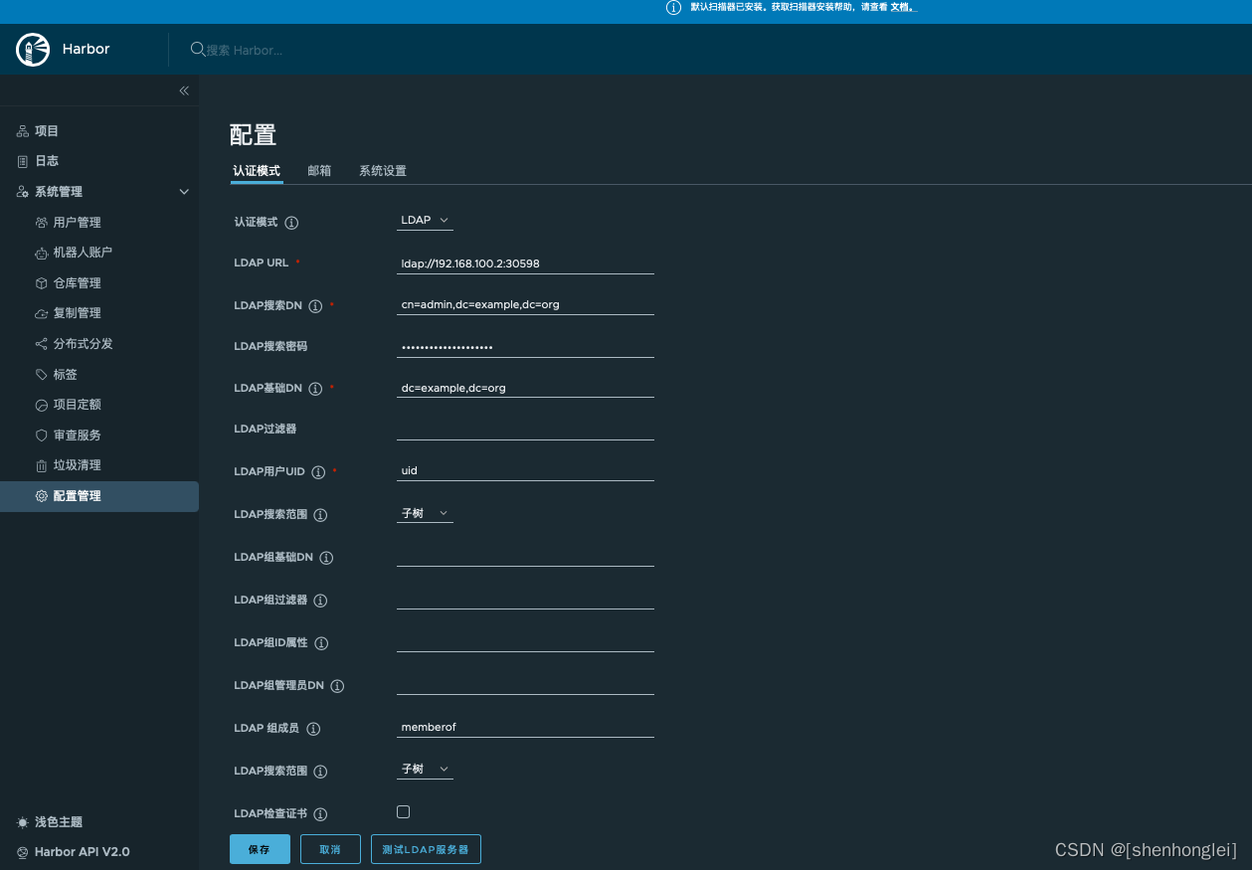Click the 配置管理 gear icon

pyautogui.click(x=41, y=496)
